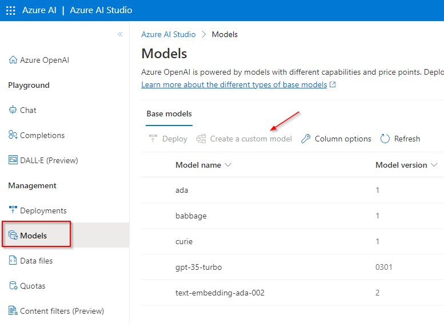
Task: Sort by Model name column chevron
Action: (228, 165)
